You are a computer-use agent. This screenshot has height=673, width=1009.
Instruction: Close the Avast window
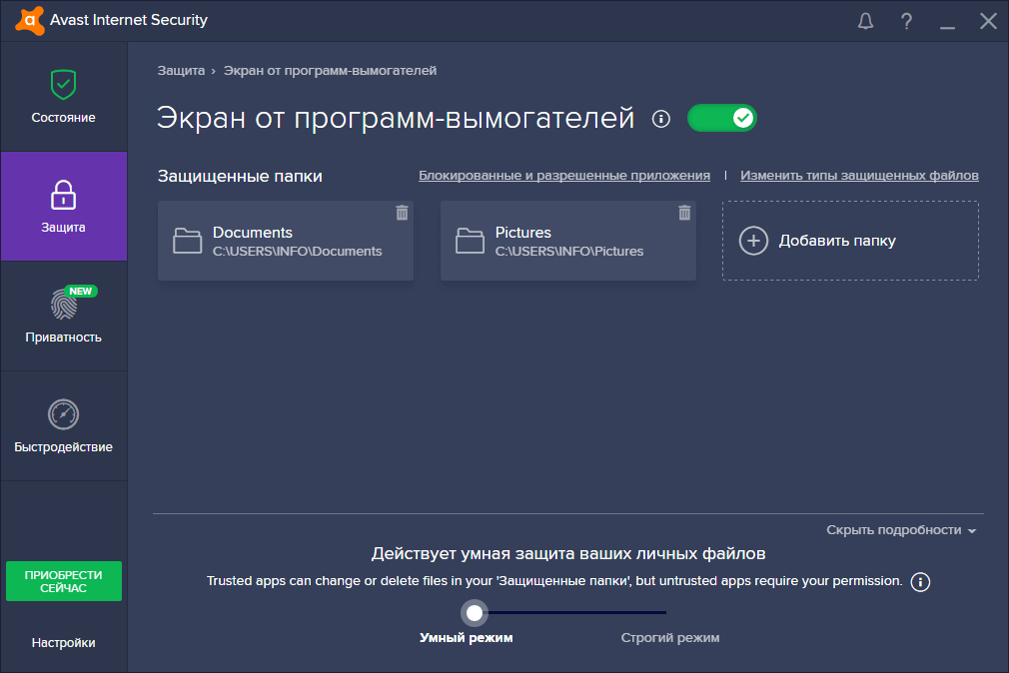988,21
